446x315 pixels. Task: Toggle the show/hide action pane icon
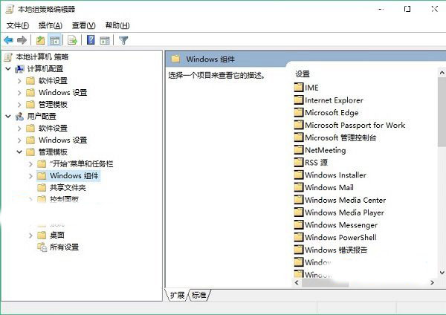click(105, 40)
